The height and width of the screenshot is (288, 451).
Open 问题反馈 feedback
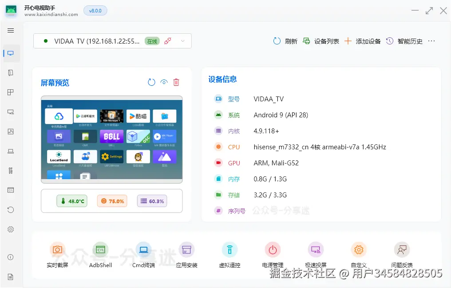pos(402,255)
